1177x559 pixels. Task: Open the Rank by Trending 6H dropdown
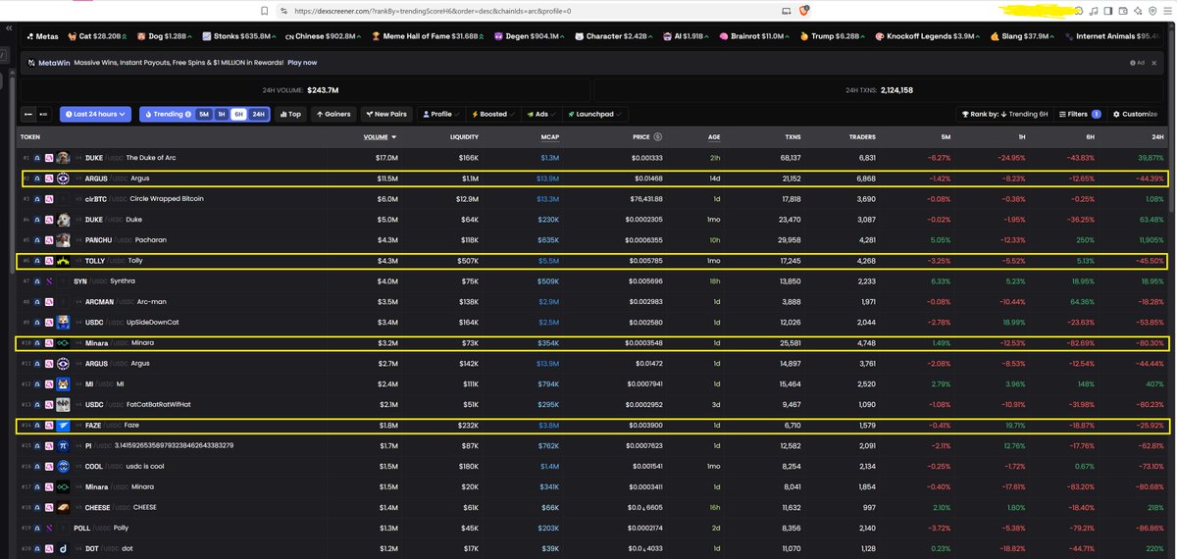pos(1004,114)
